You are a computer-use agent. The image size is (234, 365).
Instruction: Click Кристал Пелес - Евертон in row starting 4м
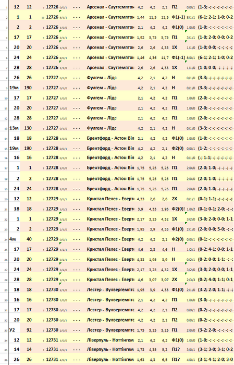[110, 239]
